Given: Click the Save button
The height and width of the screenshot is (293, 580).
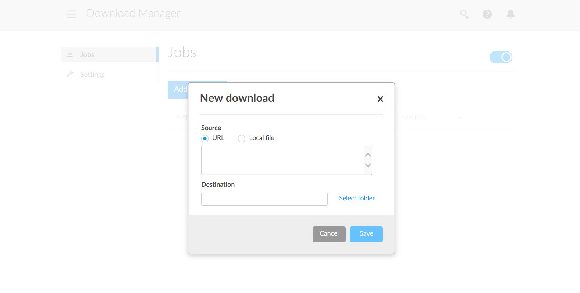Looking at the screenshot, I should click(366, 234).
